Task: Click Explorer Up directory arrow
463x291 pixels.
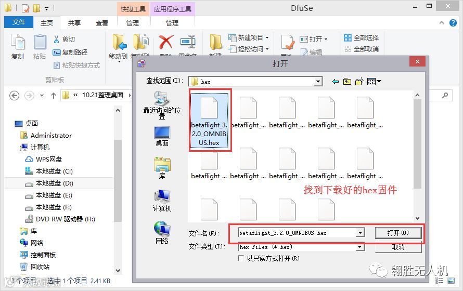Action: tap(54, 96)
